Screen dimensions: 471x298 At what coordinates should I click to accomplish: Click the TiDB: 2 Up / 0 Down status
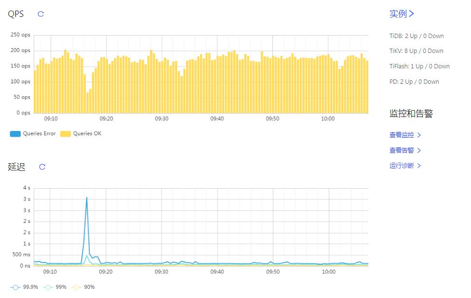[417, 36]
